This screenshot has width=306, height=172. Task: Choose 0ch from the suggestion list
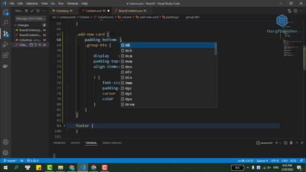pyautogui.click(x=168, y=51)
